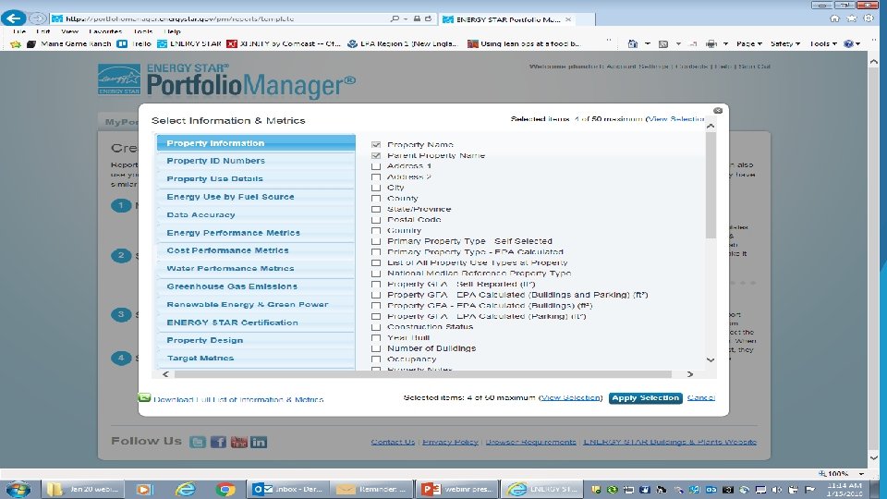Open the Contact Us footer link
Image resolution: width=887 pixels, height=499 pixels.
click(393, 442)
